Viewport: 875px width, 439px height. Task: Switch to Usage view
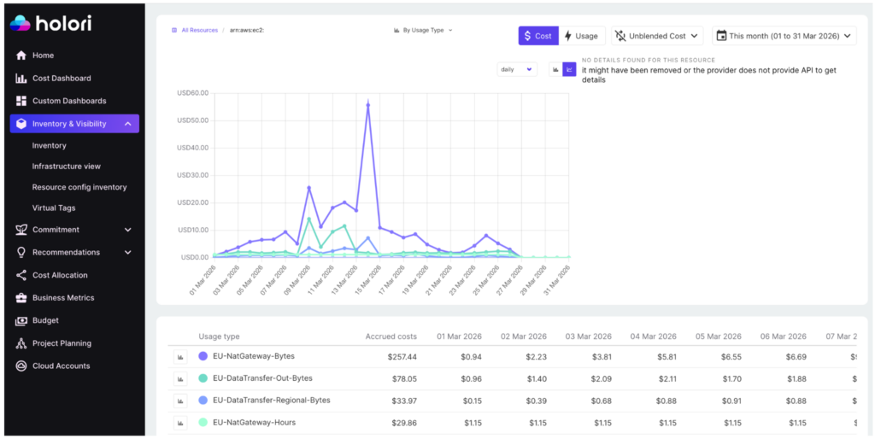(582, 36)
